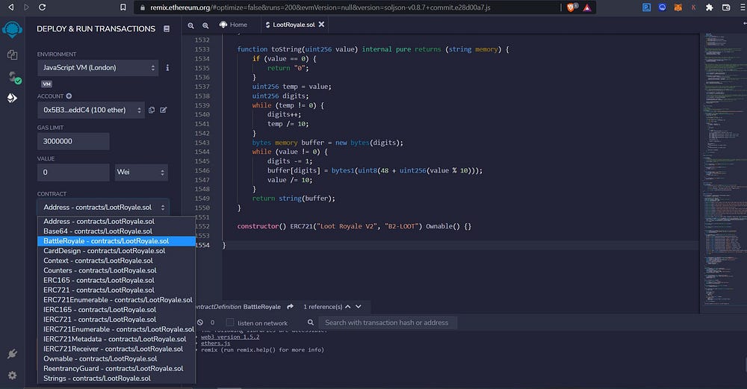Close the LootRoyale.sol tab
The width and height of the screenshot is (747, 389).
pos(321,25)
